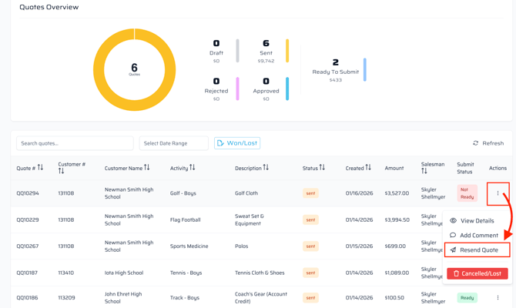Sort by Salesman column arrows
The width and height of the screenshot is (516, 308).
pos(424,172)
